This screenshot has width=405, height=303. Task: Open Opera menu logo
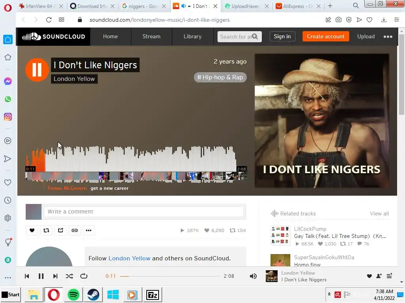8,8
